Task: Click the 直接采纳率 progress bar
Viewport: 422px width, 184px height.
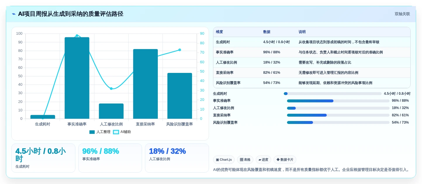Action: click(338, 115)
